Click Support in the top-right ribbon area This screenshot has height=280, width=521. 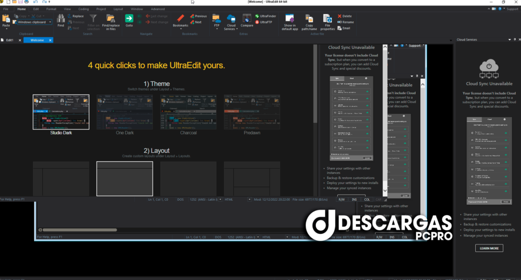[x=512, y=9]
